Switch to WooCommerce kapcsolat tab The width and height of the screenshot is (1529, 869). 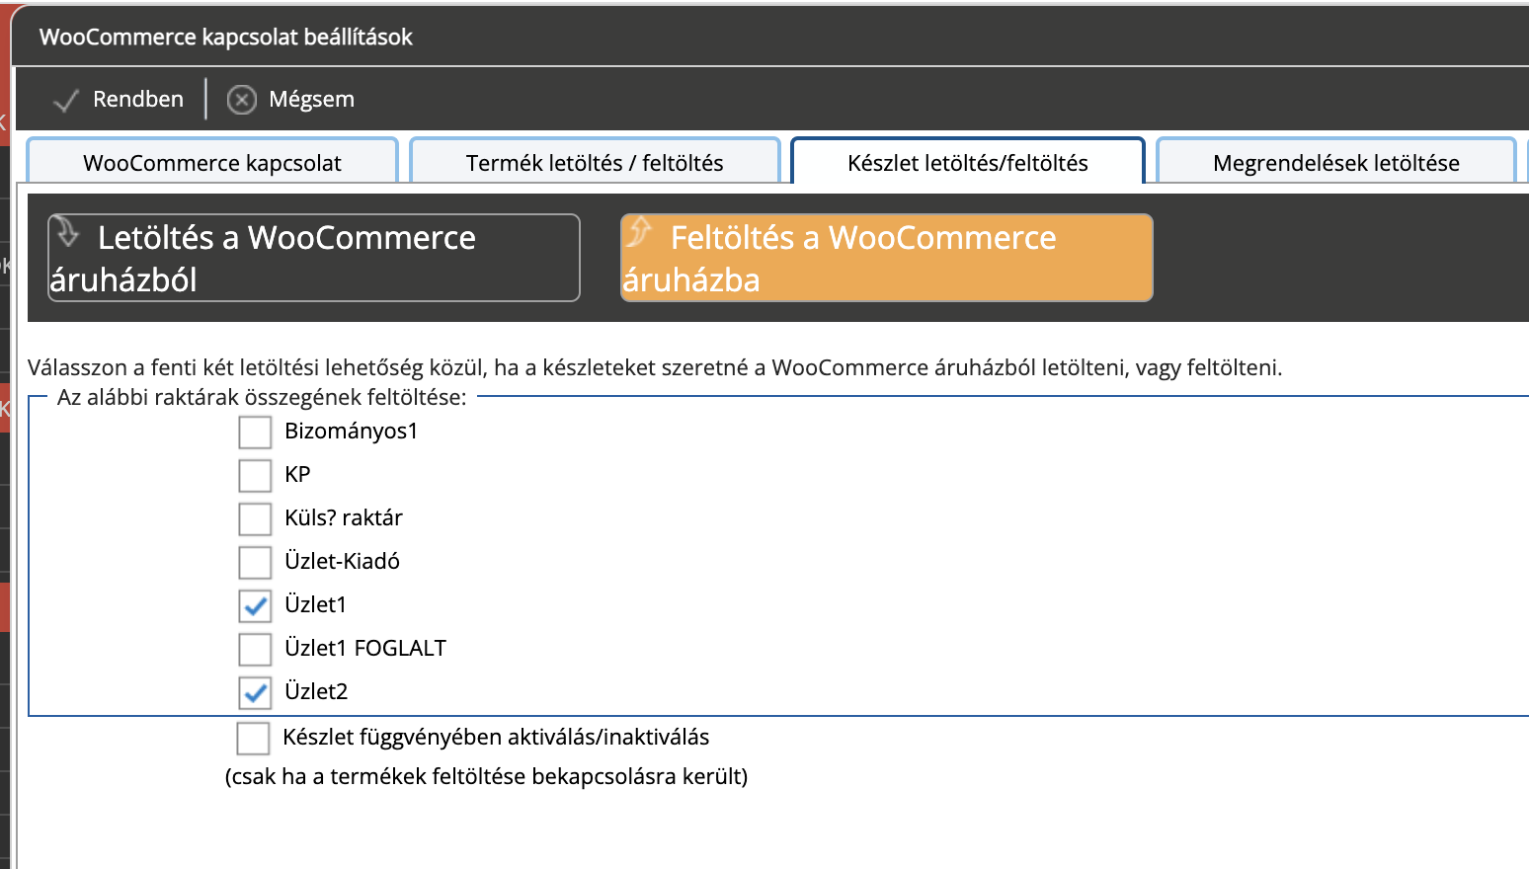pyautogui.click(x=212, y=162)
